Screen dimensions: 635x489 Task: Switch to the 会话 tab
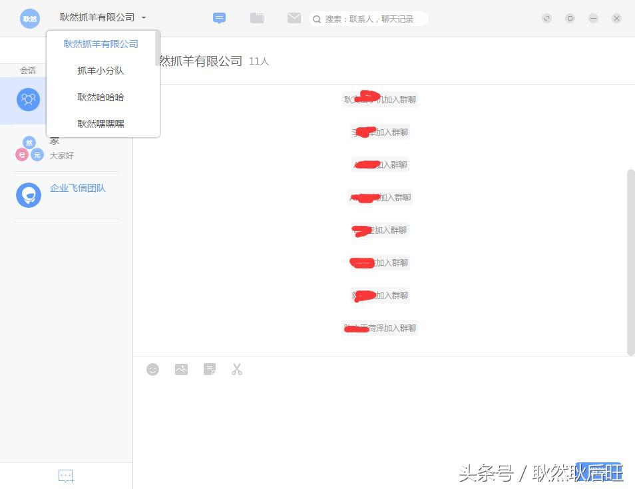click(x=27, y=70)
